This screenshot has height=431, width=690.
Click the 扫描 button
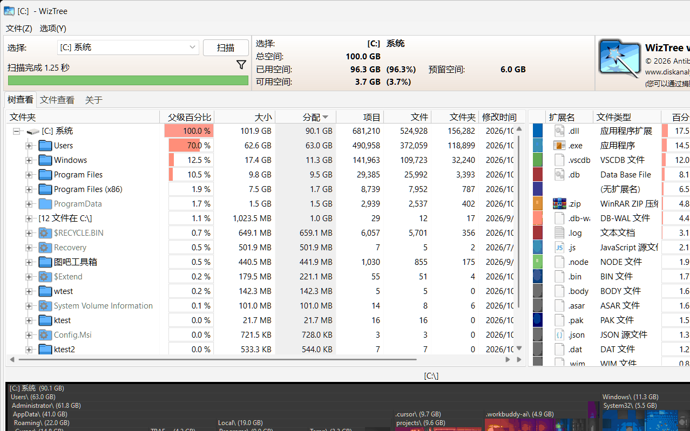tap(226, 47)
